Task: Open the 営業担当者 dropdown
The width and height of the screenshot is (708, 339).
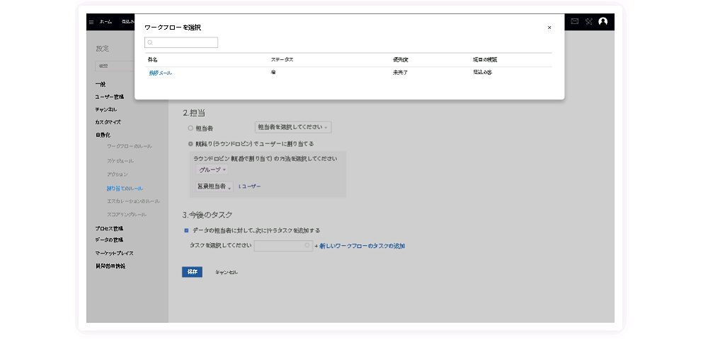Action: [x=215, y=186]
